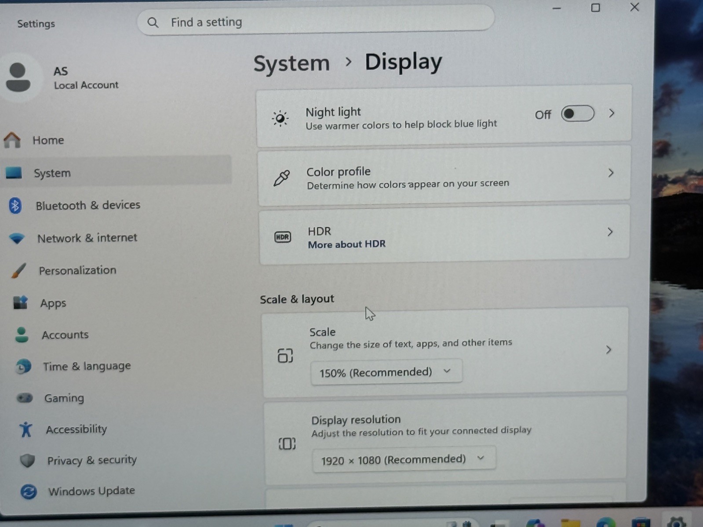Click the Windows Update refresh icon

(x=29, y=492)
